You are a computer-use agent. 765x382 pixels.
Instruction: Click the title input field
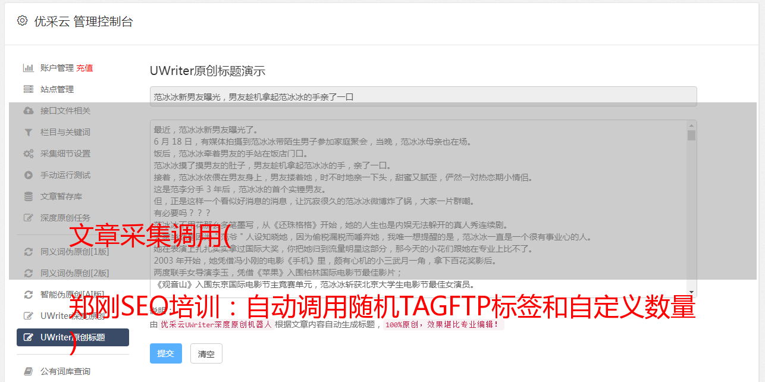[423, 96]
